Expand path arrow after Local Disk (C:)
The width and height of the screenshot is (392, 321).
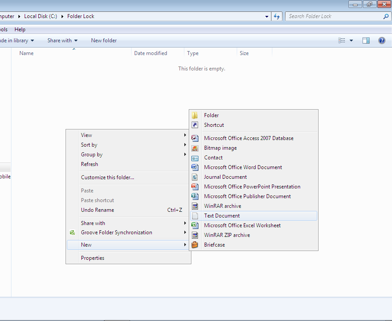(62, 17)
